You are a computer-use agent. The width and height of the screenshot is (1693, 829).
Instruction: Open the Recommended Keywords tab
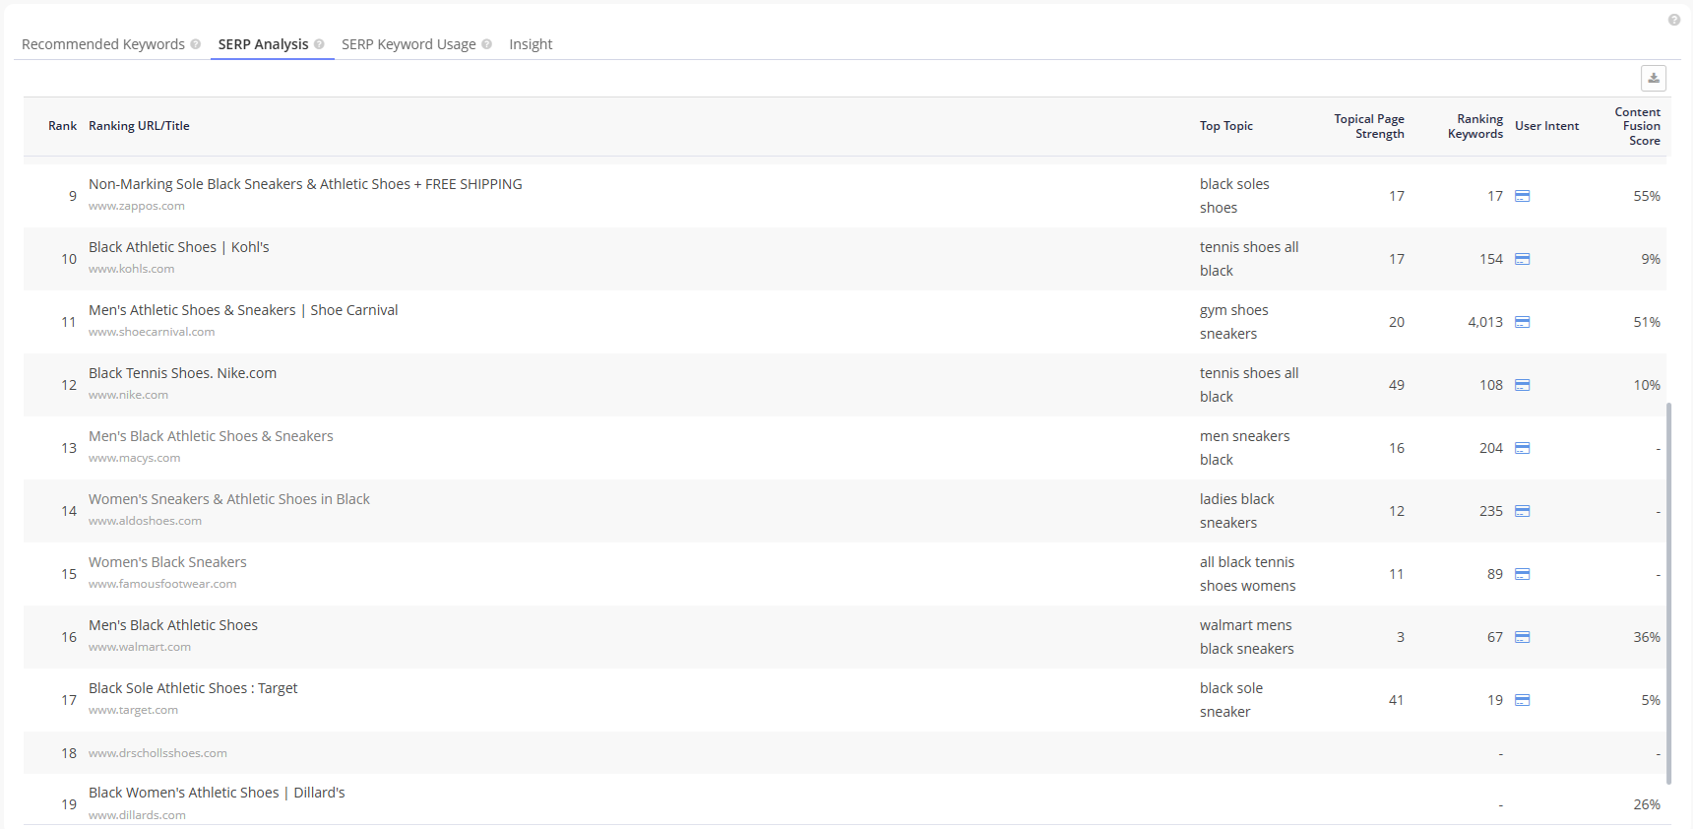103,44
